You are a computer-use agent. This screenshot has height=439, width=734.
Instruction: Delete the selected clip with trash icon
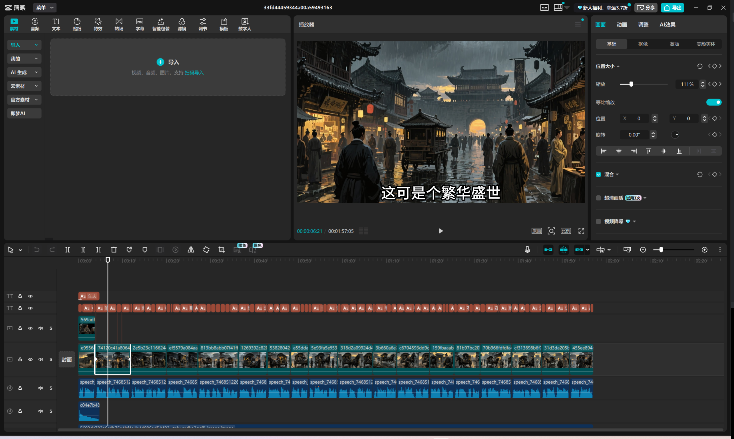[114, 250]
